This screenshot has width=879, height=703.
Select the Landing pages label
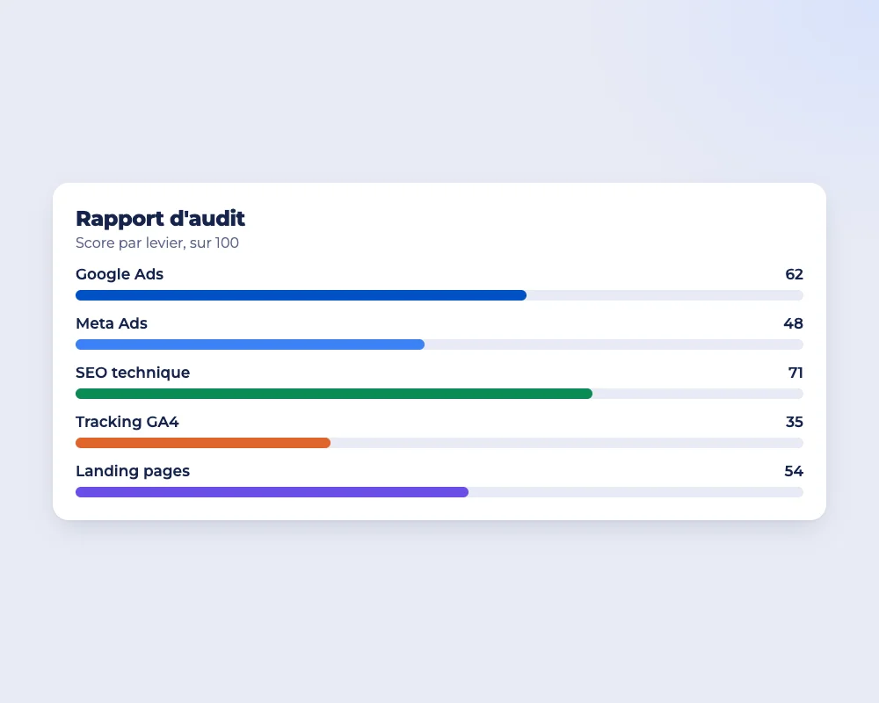133,472
